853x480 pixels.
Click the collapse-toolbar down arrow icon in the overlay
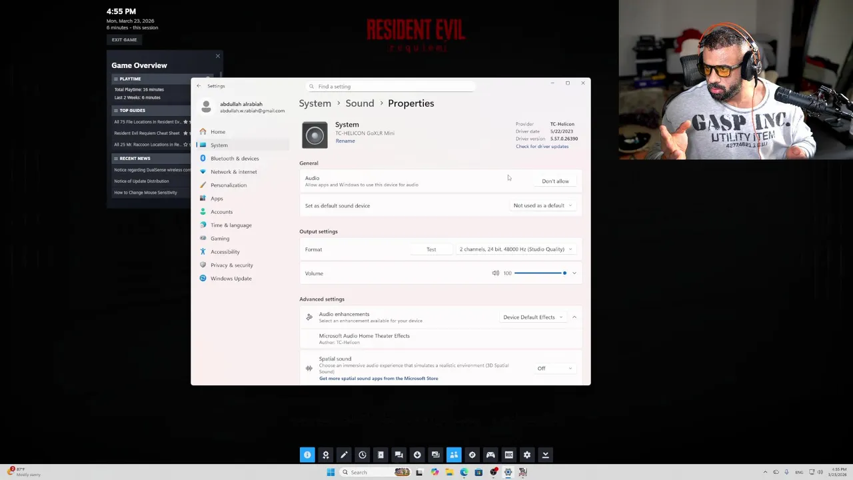point(545,455)
